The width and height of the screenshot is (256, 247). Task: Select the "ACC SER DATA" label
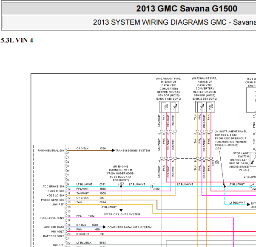pos(54,227)
